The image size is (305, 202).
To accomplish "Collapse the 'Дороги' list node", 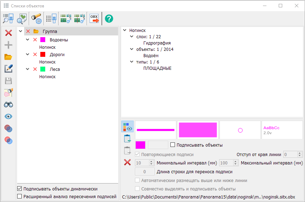I will (27, 55).
